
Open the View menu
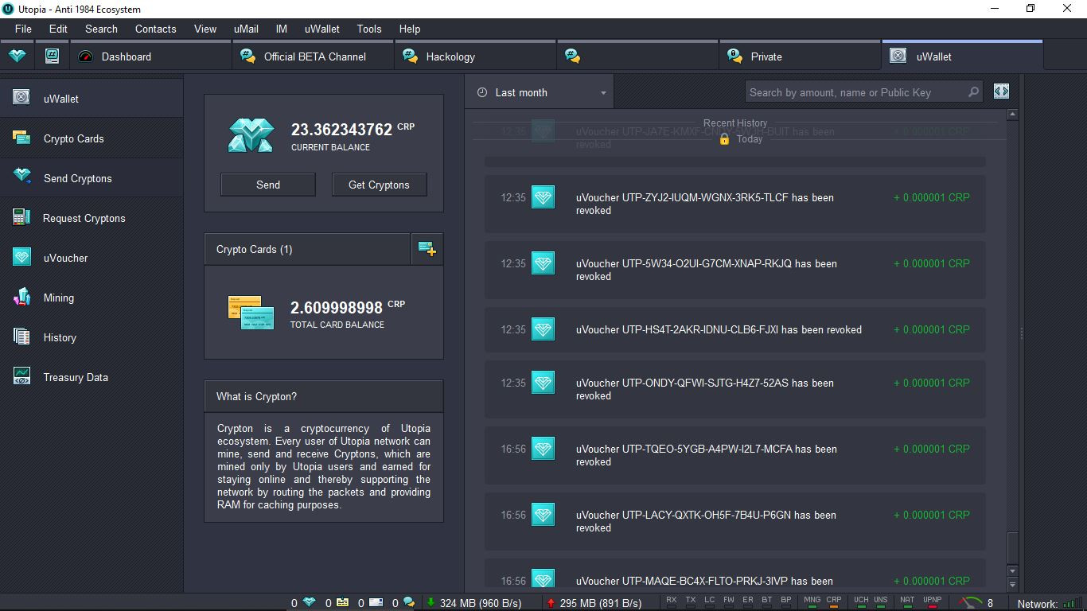tap(205, 29)
